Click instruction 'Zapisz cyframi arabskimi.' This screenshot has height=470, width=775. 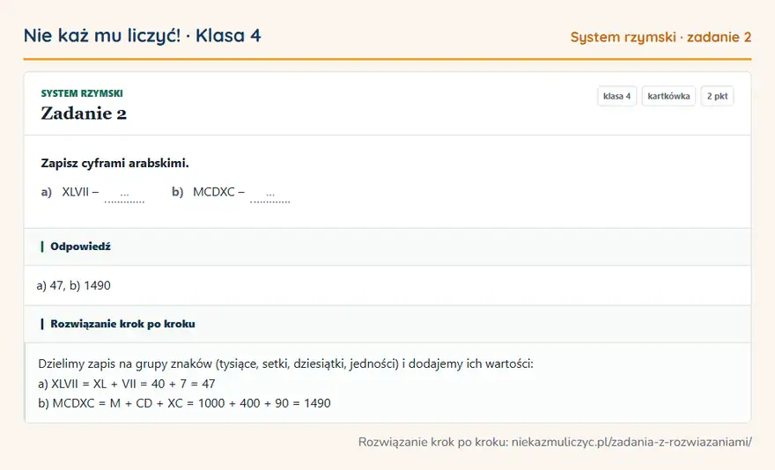(114, 163)
